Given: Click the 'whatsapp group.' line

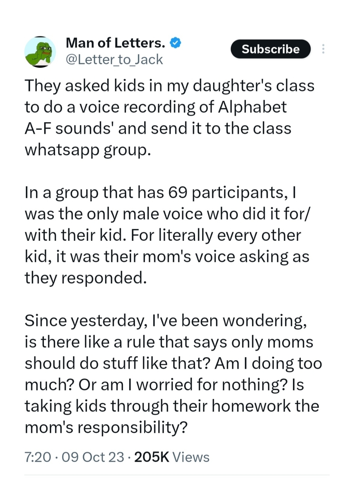Looking at the screenshot, I should 88,150.
